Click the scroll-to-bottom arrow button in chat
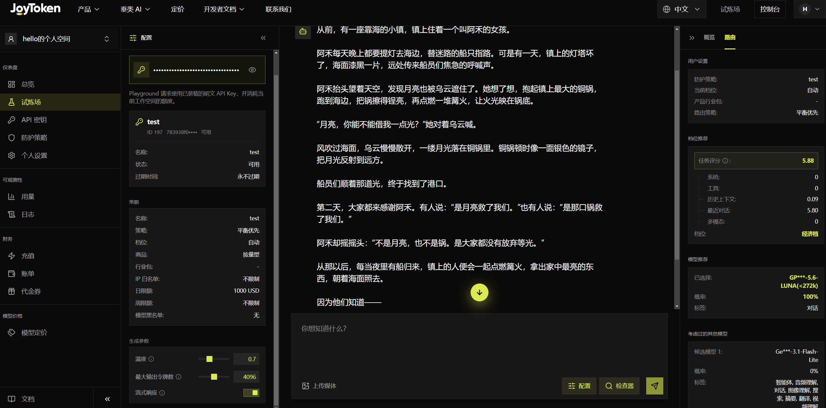 (479, 292)
